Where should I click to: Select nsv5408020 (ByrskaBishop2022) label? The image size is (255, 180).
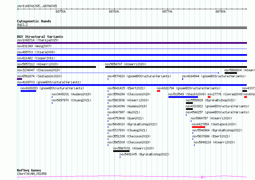(132, 124)
